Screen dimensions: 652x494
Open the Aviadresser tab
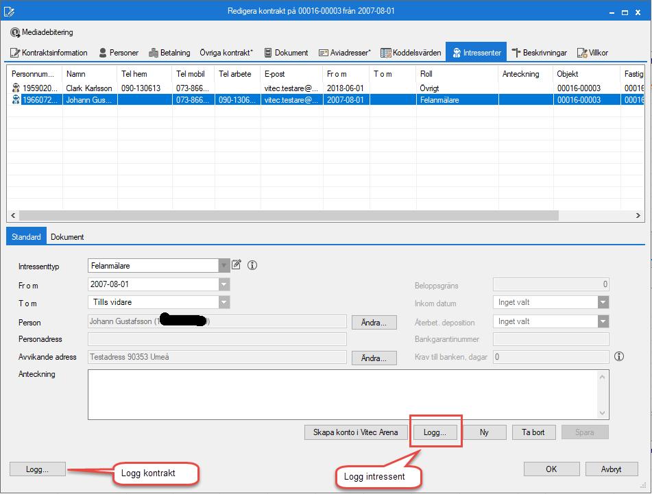345,53
